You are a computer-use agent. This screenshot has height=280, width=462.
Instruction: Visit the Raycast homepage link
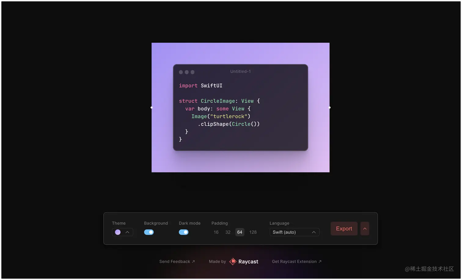tap(244, 261)
